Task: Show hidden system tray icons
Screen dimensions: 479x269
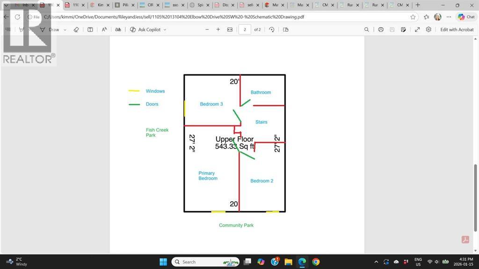Action: pyautogui.click(x=377, y=262)
